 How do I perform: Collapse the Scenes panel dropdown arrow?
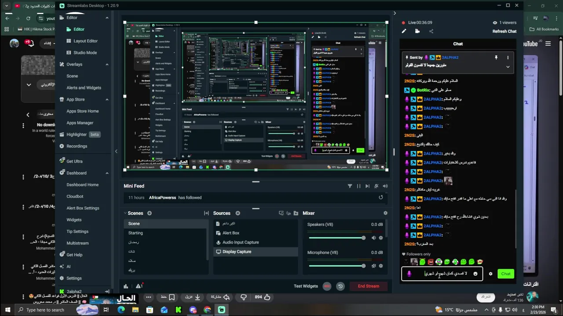pos(126,213)
